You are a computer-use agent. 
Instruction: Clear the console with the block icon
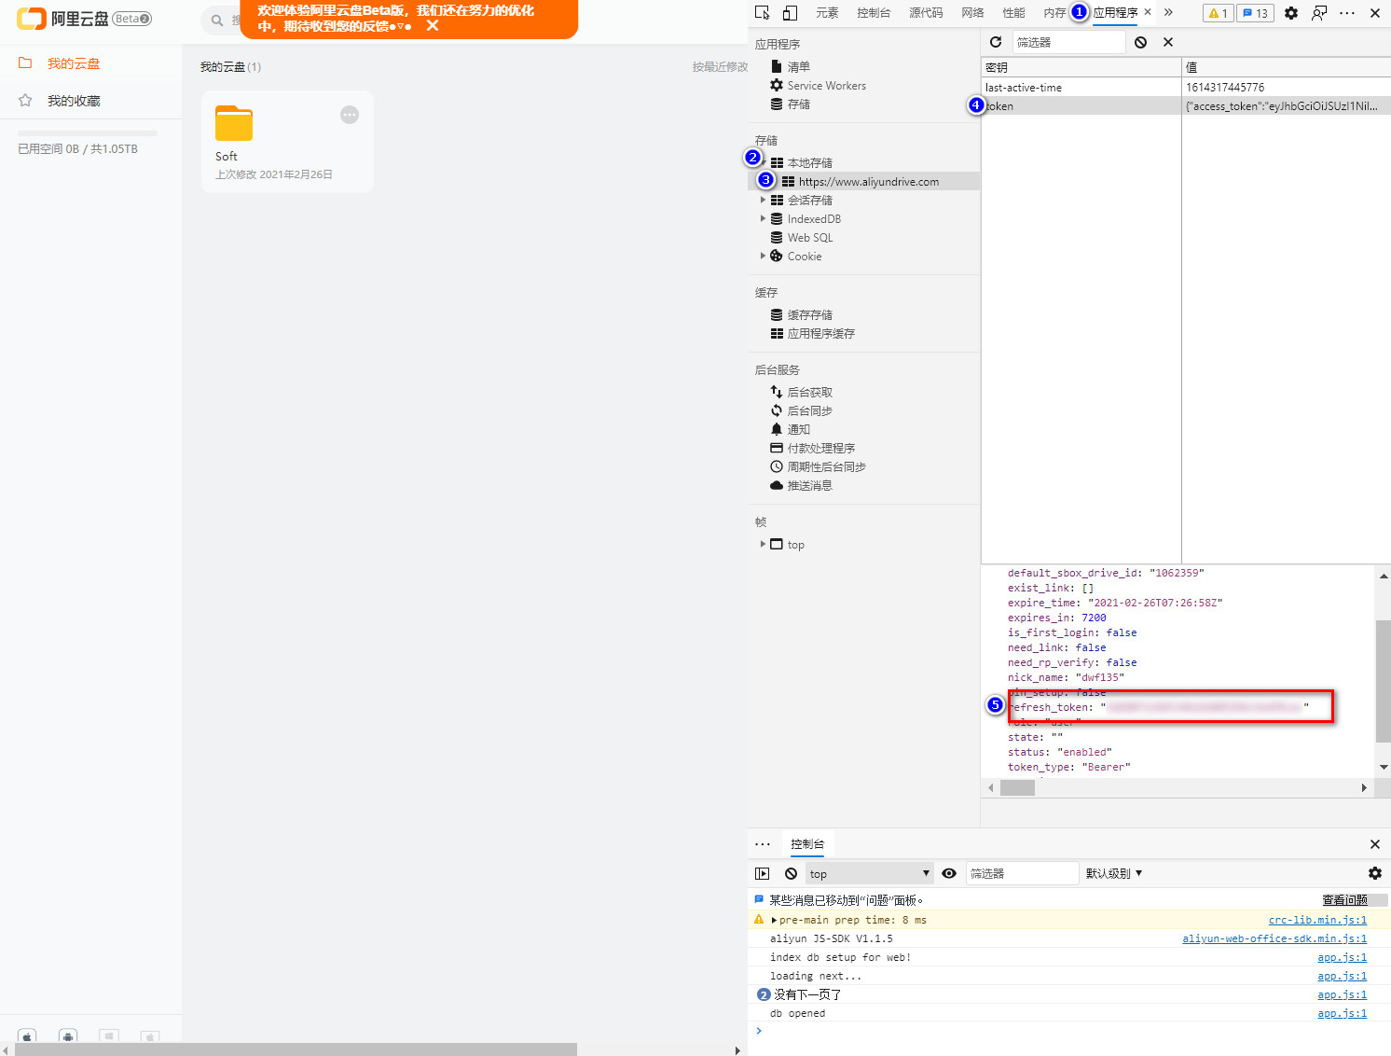(791, 873)
